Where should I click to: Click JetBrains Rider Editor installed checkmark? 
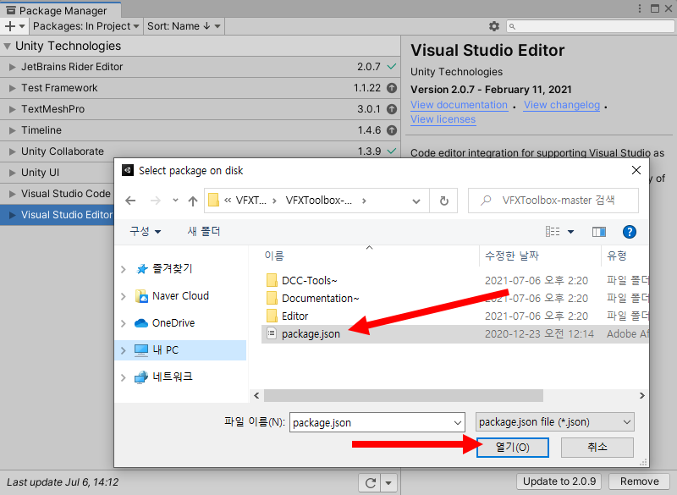pos(392,67)
